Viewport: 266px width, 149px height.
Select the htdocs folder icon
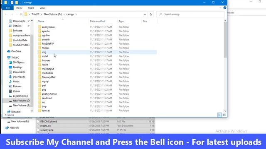click(39, 48)
